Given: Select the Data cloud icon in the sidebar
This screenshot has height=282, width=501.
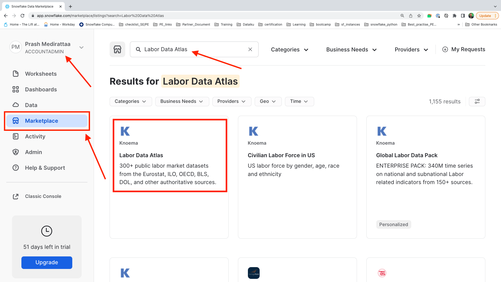Looking at the screenshot, I should 16,105.
